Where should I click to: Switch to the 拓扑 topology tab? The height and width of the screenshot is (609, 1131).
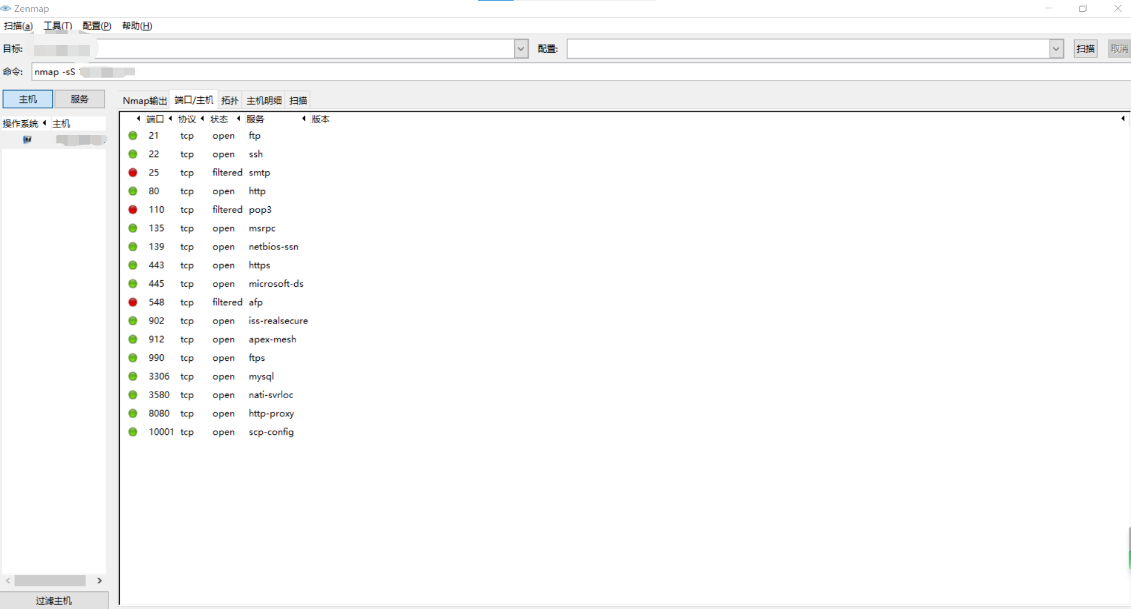coord(230,100)
